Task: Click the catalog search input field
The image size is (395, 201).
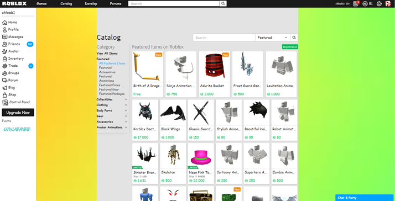Action: (224, 38)
